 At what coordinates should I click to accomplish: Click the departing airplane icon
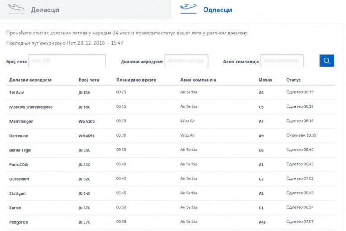click(x=188, y=8)
